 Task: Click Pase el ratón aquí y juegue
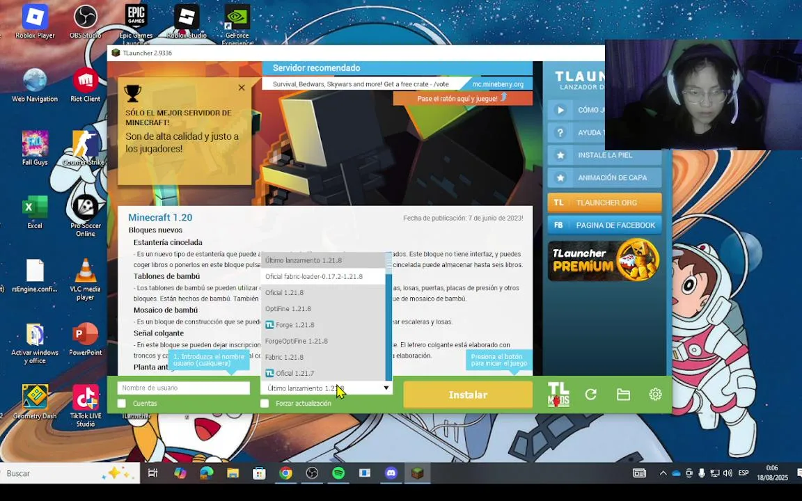tap(462, 98)
